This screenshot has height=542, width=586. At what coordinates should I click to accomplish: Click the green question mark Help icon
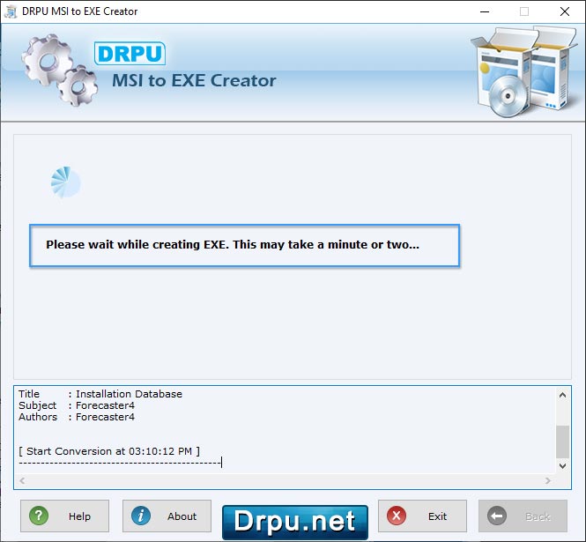(39, 516)
